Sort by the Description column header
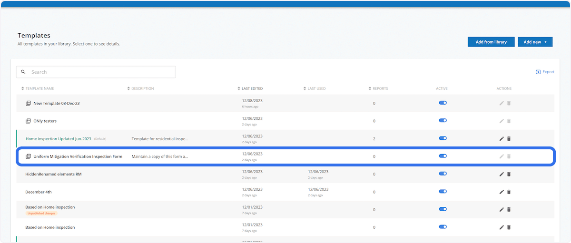 [x=141, y=88]
